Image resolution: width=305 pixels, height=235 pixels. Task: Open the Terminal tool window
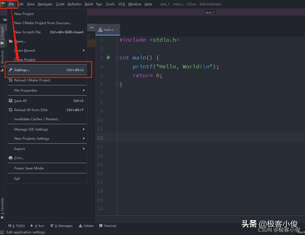click(x=108, y=226)
